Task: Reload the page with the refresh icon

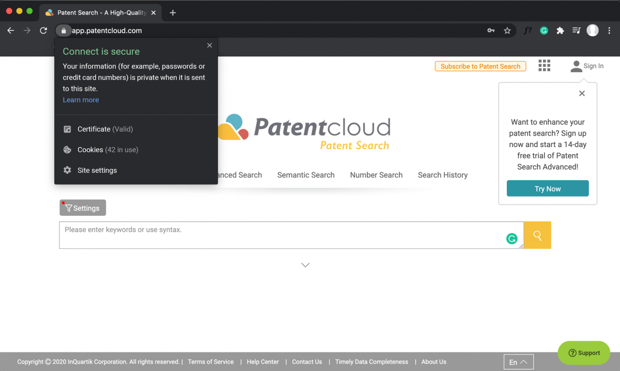Action: pos(43,30)
